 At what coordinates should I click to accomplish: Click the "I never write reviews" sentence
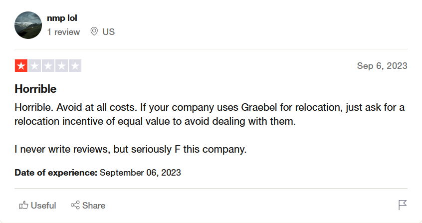tap(131, 149)
